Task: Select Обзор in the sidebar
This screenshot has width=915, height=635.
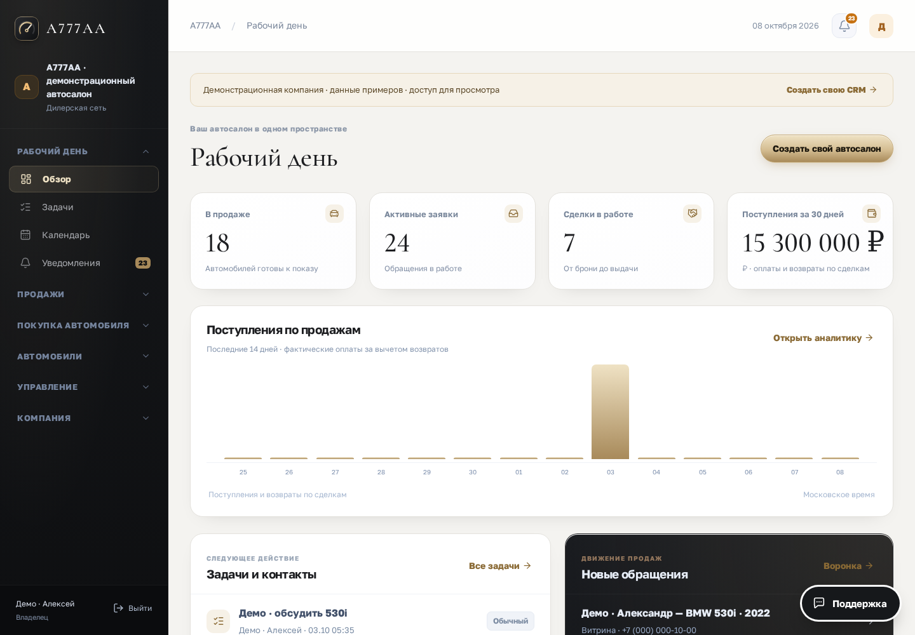Action: [84, 179]
